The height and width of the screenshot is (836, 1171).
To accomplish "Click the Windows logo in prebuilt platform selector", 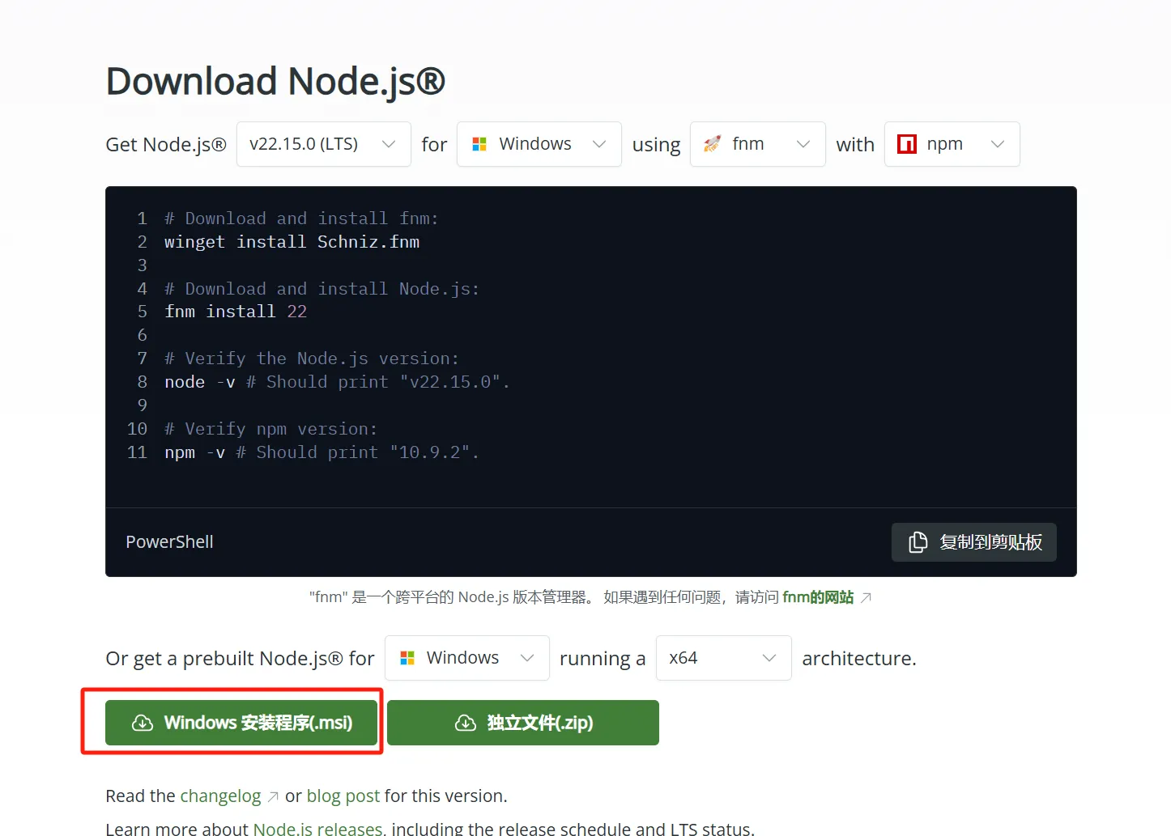I will pyautogui.click(x=407, y=658).
